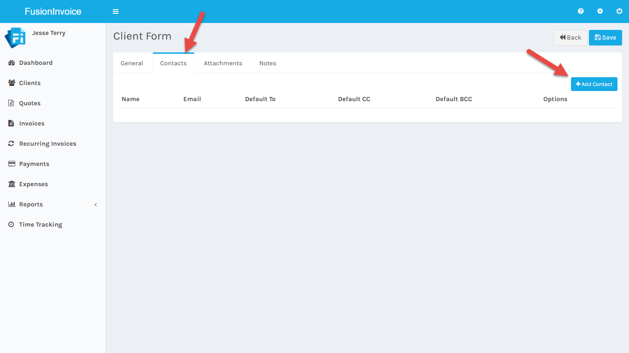Click the Expenses bank icon
The image size is (629, 353).
[x=12, y=184]
